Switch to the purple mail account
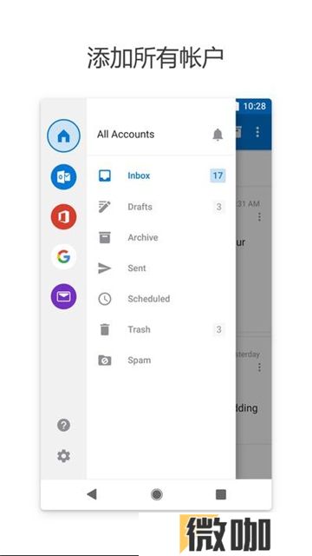The image size is (312, 556). 63,296
